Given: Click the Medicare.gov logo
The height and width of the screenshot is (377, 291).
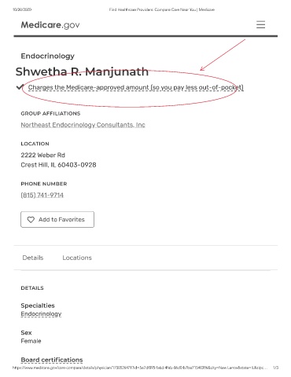Looking at the screenshot, I should point(50,25).
